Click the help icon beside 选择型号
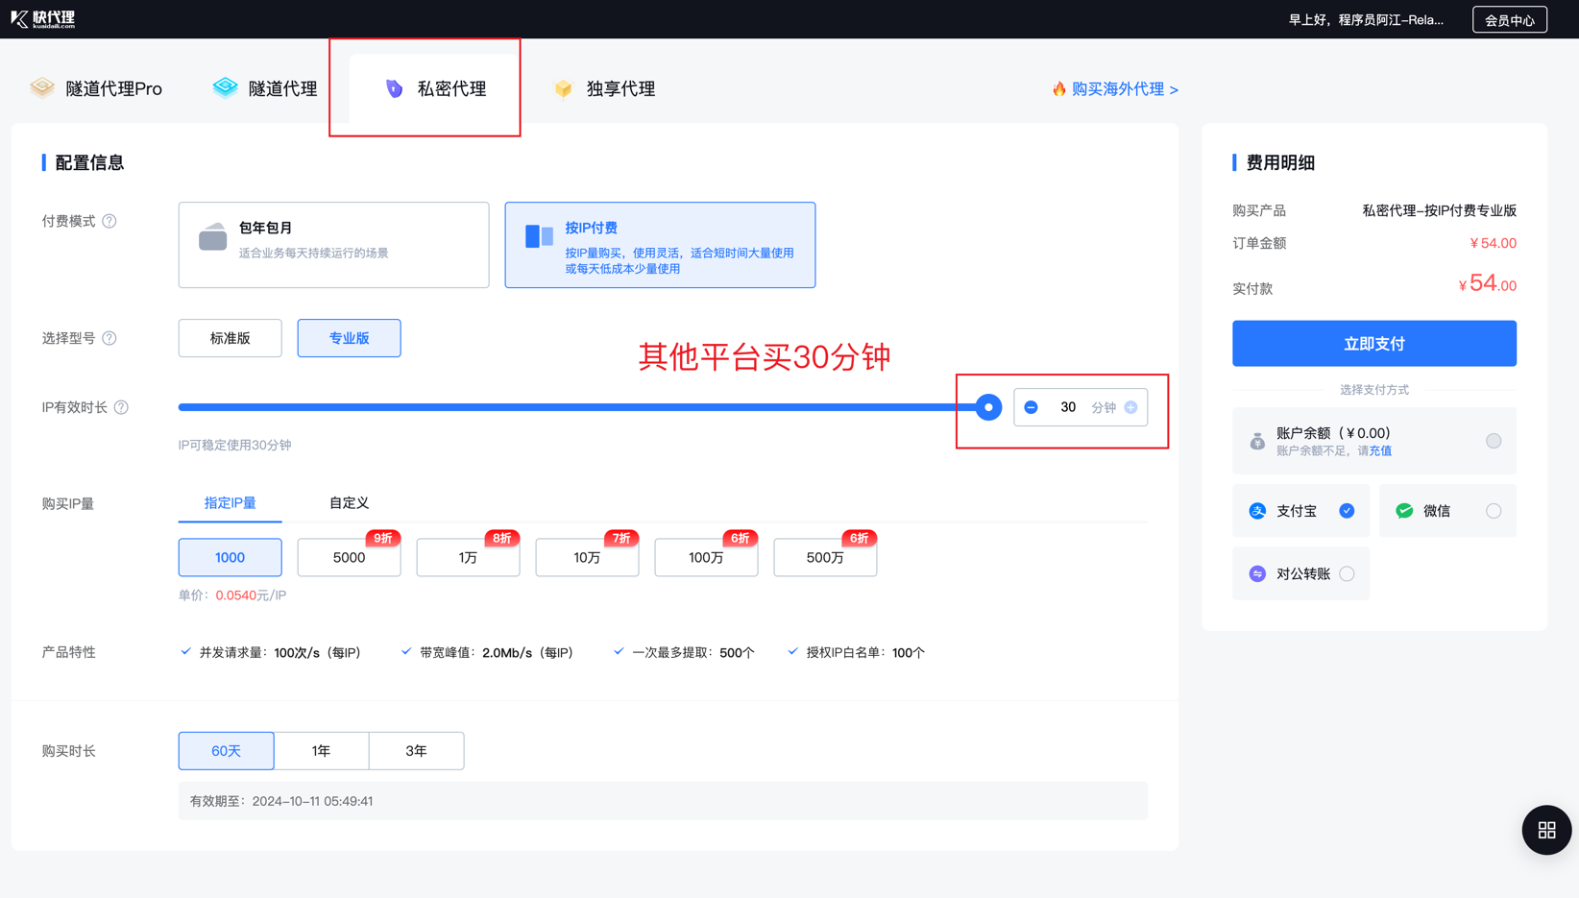 click(x=109, y=338)
